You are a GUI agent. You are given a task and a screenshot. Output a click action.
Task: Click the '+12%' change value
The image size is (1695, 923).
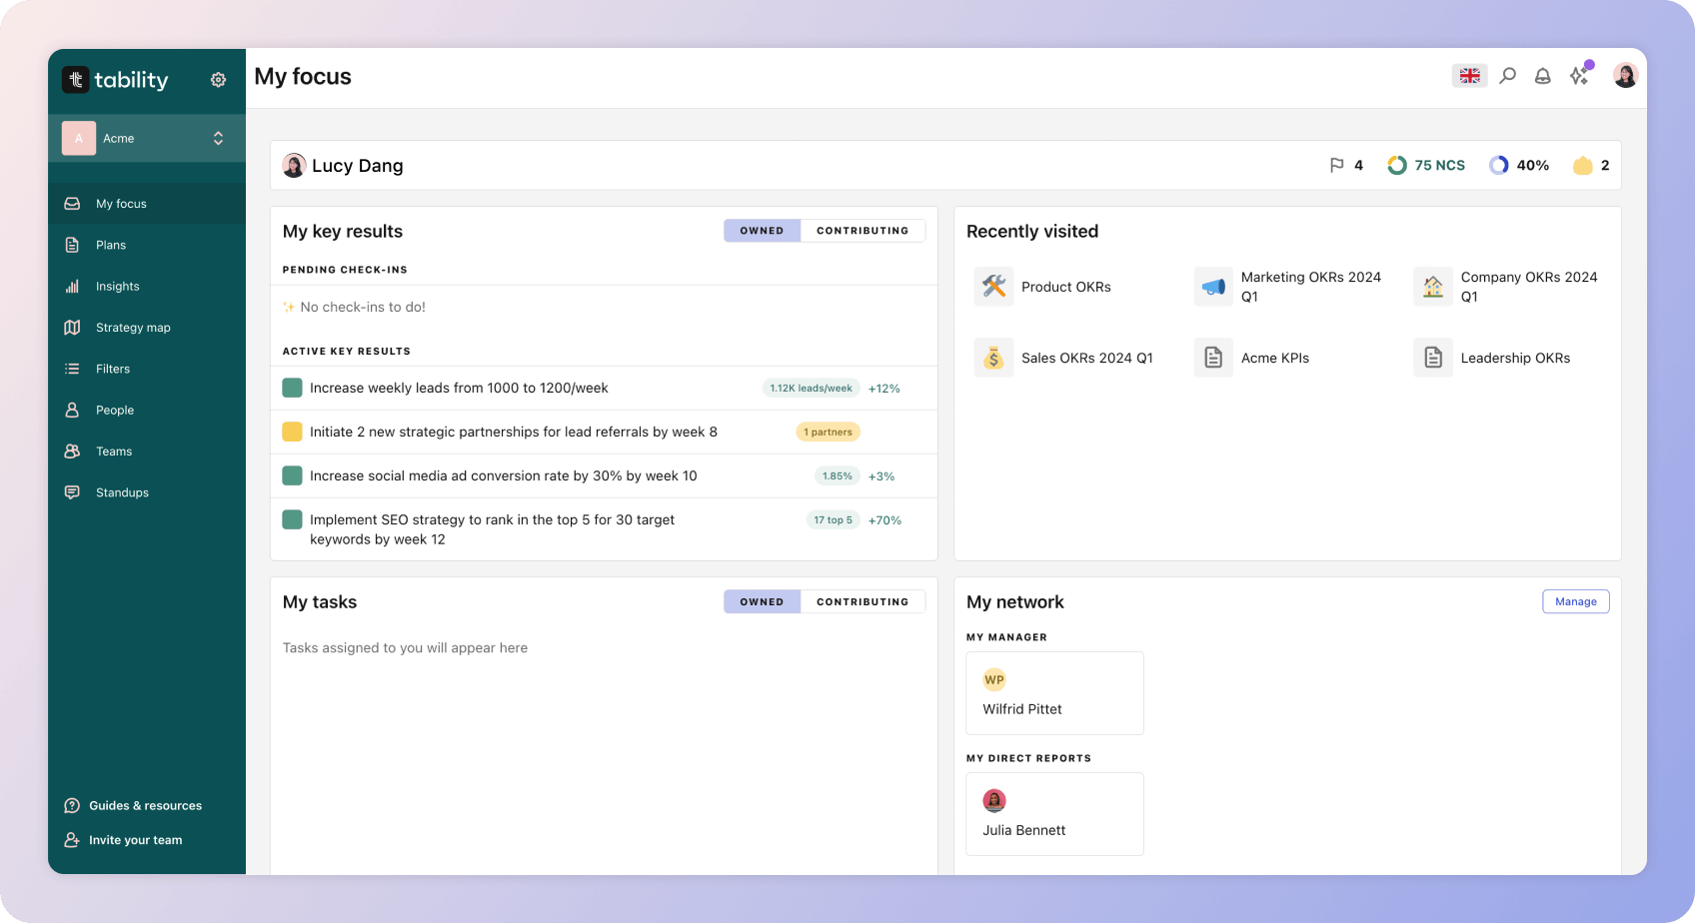pyautogui.click(x=884, y=389)
